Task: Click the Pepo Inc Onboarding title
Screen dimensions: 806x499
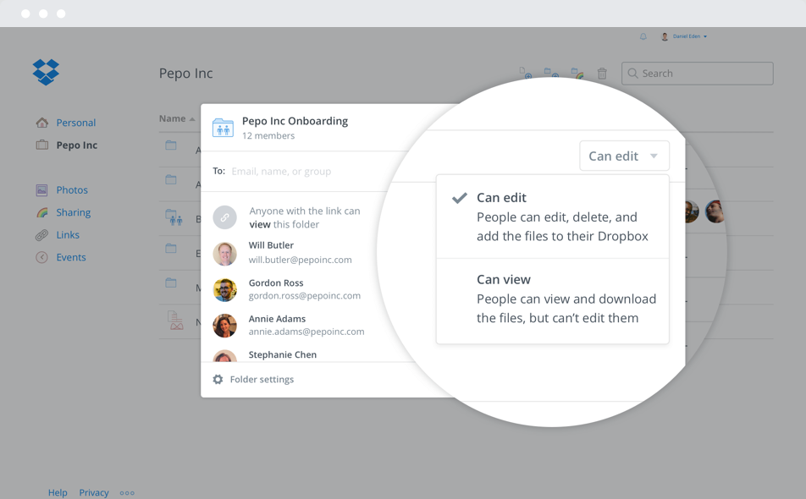Action: (x=295, y=121)
